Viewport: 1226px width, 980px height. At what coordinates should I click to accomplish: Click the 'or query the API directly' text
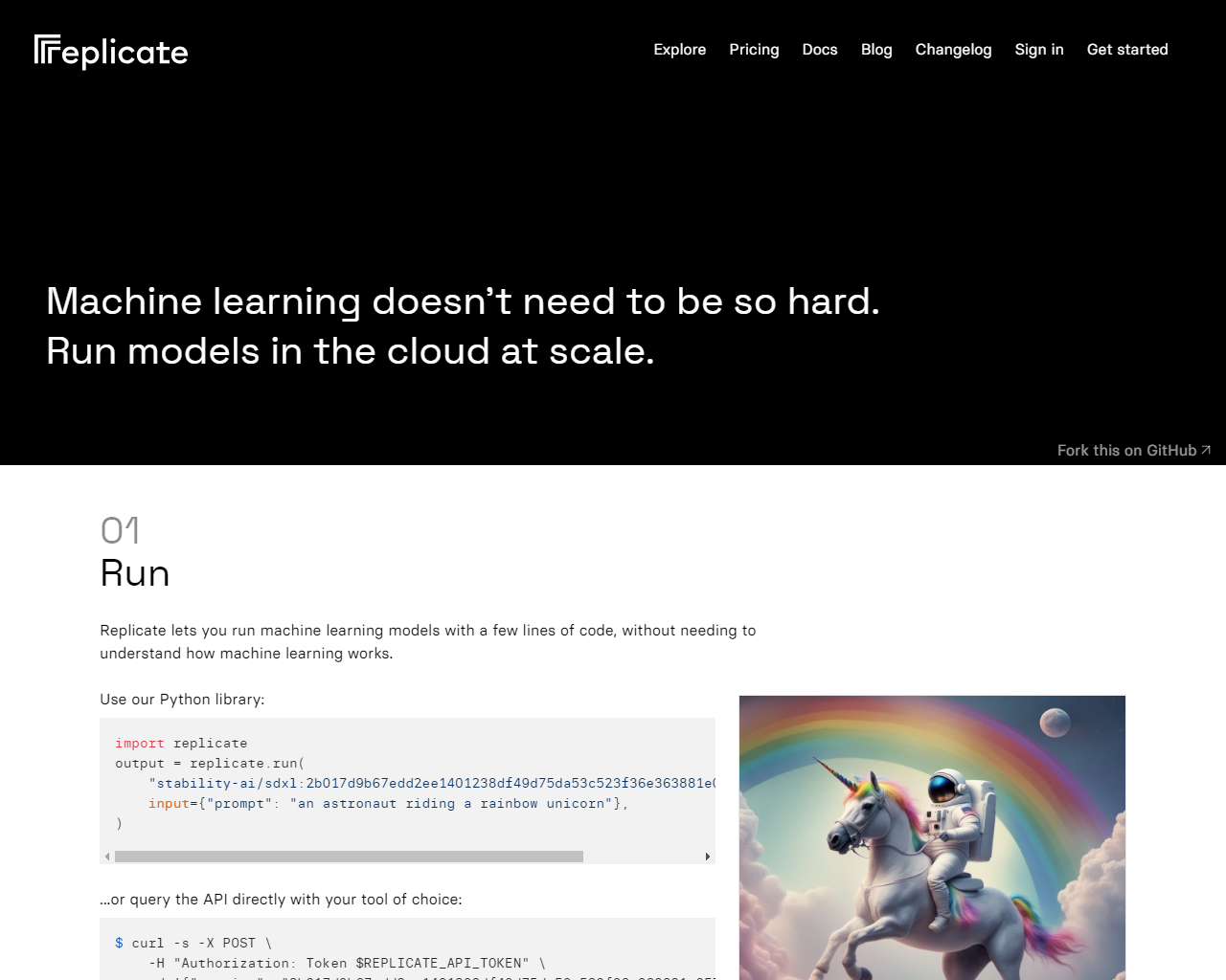[281, 900]
